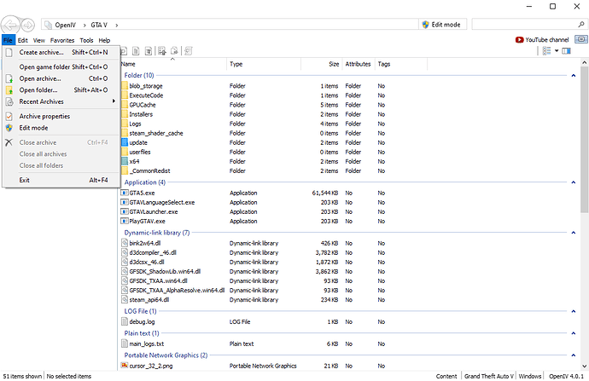The width and height of the screenshot is (589, 381).
Task: Choose Open folder... menu entry
Action: tap(61, 90)
